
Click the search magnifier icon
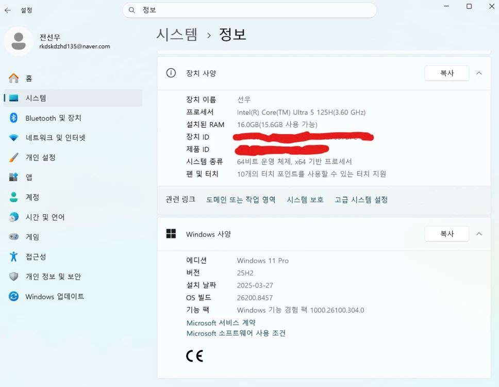click(x=132, y=10)
